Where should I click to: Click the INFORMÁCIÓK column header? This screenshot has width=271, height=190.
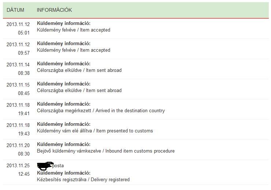coord(54,10)
